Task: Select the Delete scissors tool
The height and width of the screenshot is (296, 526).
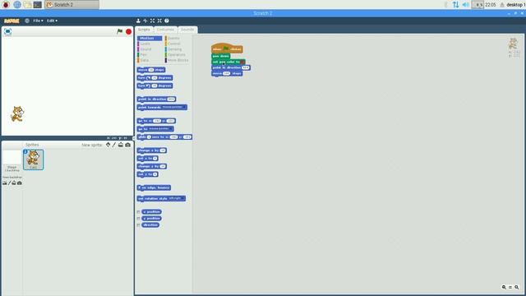Action: (x=145, y=21)
